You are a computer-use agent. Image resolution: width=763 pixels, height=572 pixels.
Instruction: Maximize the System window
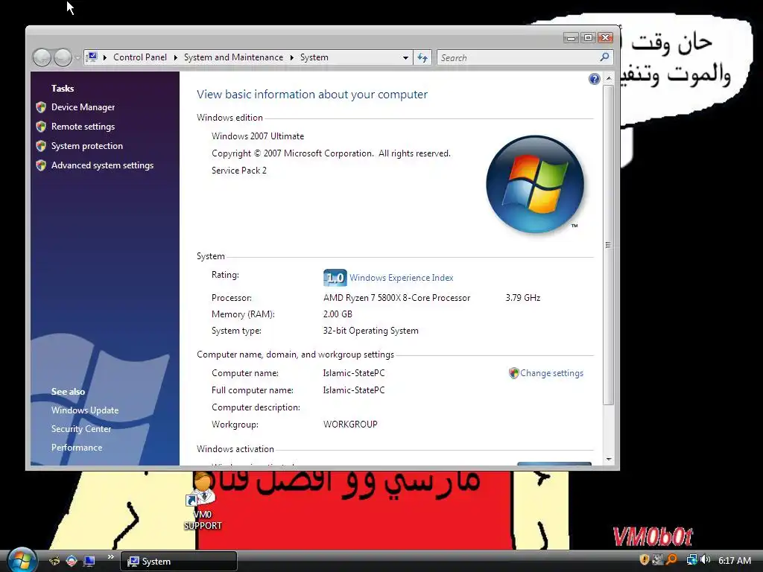tap(589, 37)
